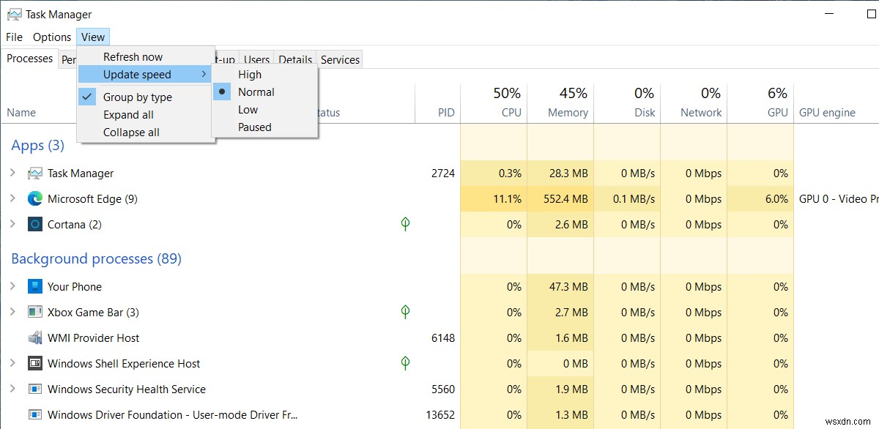This screenshot has width=879, height=429.
Task: Expand the Xbox Game Bar process group
Action: tap(13, 312)
